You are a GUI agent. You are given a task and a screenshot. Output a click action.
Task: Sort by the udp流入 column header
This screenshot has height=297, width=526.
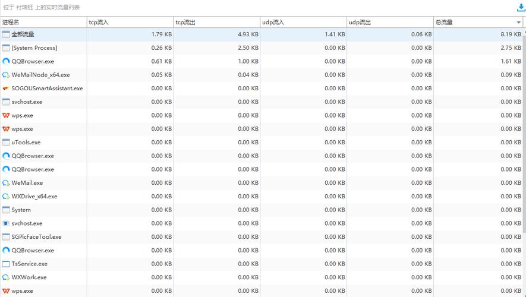click(x=303, y=22)
